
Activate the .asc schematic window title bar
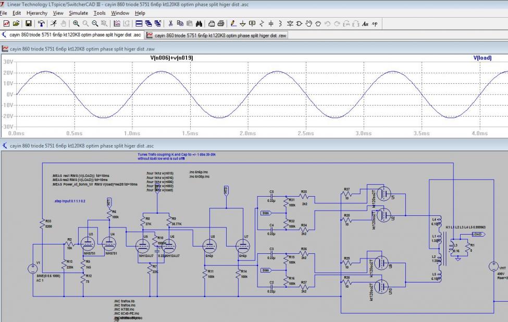tap(254, 146)
